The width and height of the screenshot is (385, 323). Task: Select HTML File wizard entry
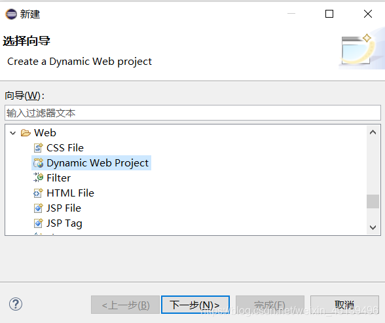[x=70, y=193]
